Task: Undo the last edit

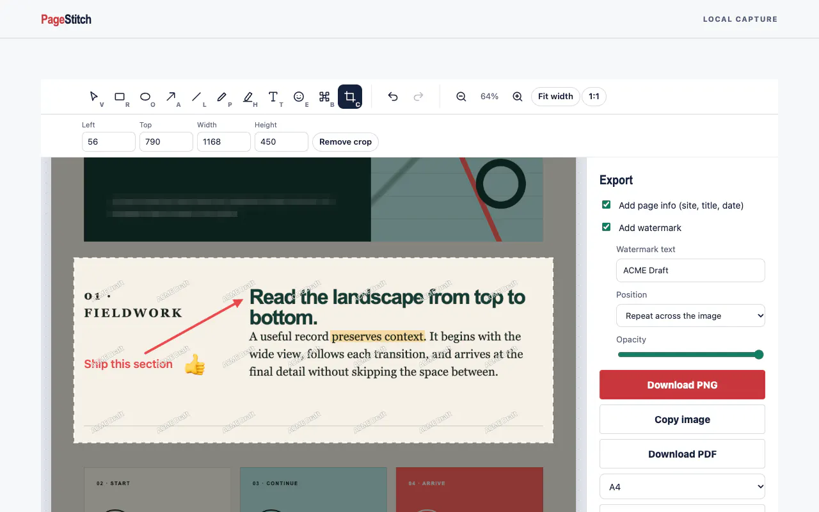Action: [393, 97]
